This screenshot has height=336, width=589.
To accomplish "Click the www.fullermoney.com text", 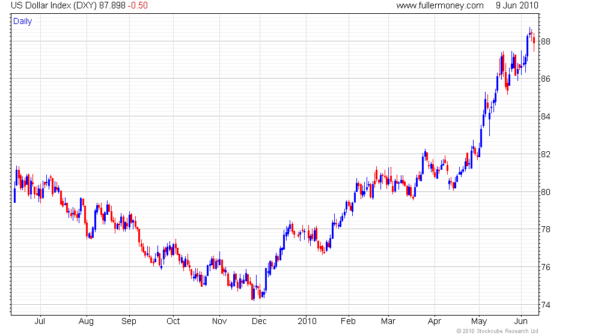I will (440, 5).
